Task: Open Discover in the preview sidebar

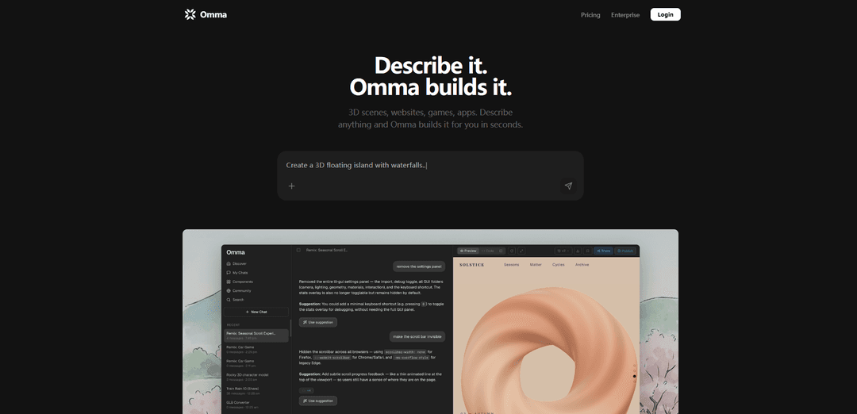Action: click(239, 263)
